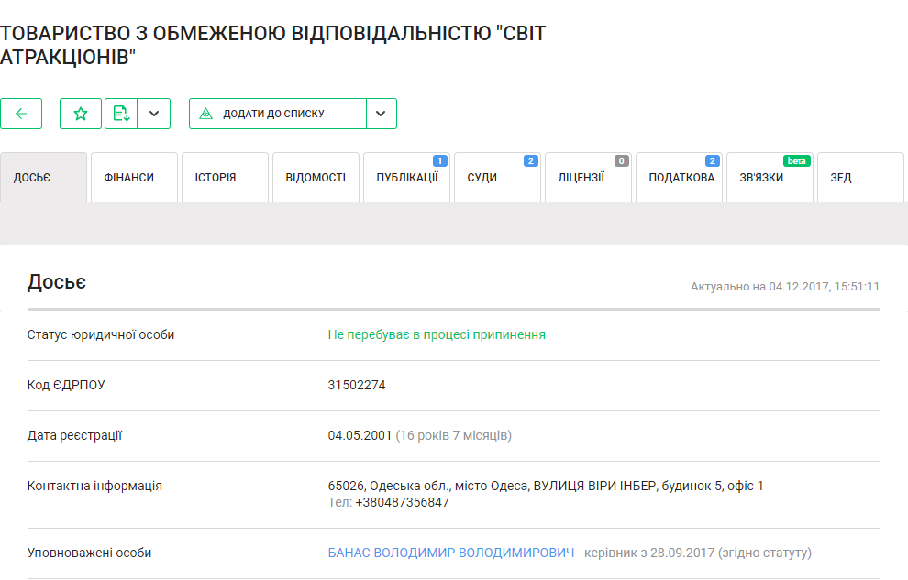
Task: Open the add-to-list dropdown chevron
Action: tap(381, 114)
